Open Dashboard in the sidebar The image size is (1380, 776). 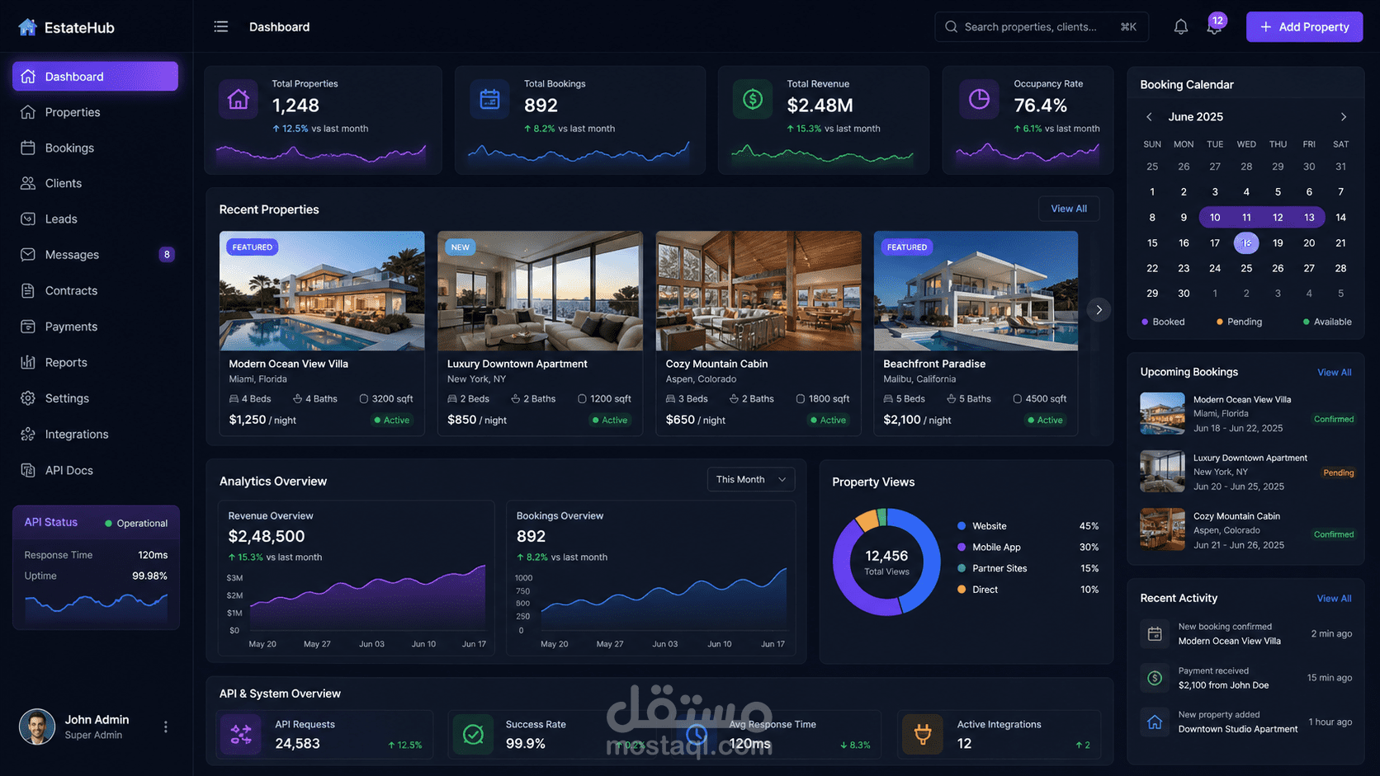point(96,77)
